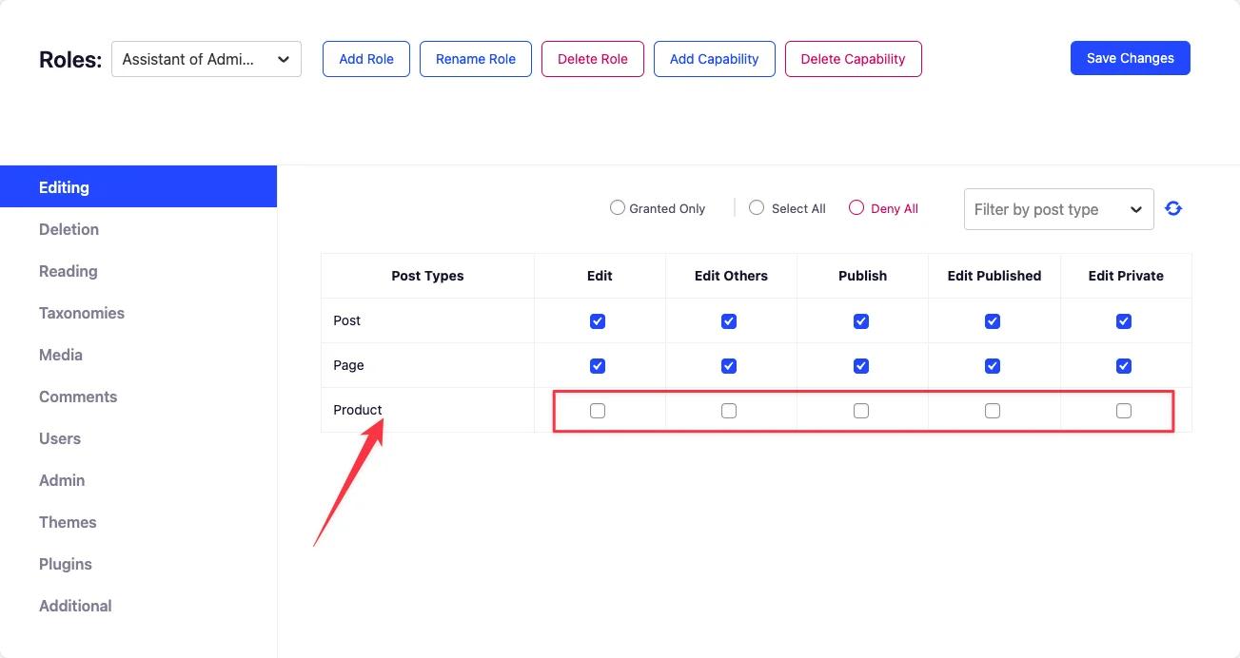1240x658 pixels.
Task: Go to the Media tab
Action: [x=138, y=355]
